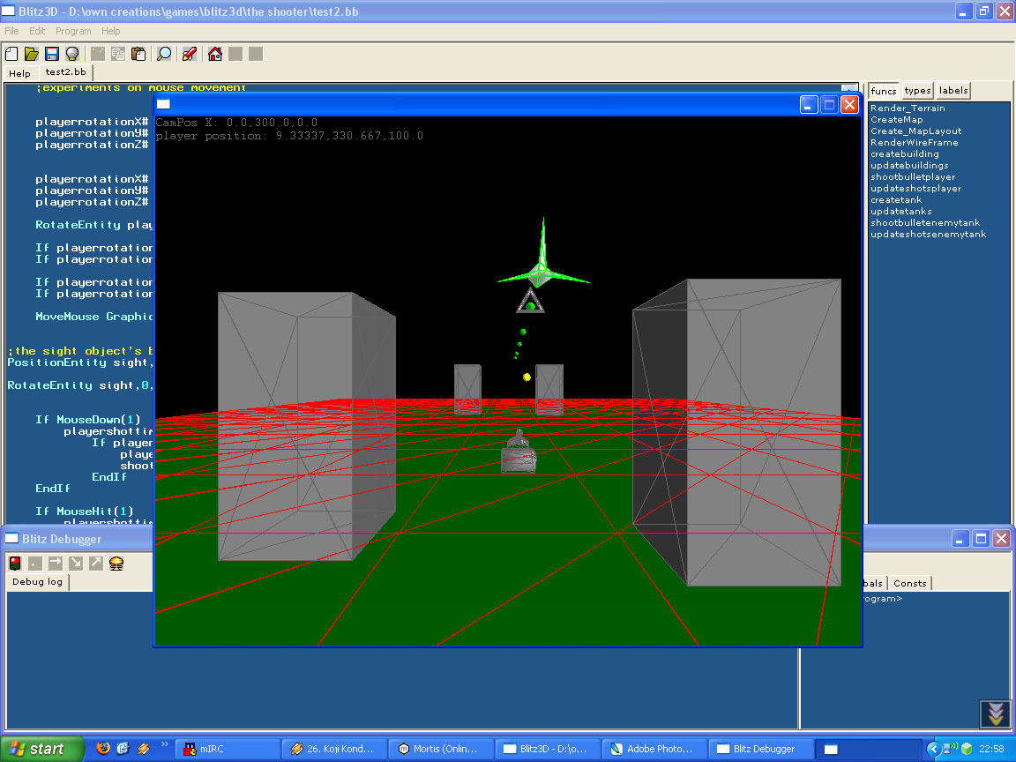Click the Debugger step over right-arrow icon
The image size is (1016, 762).
point(56,563)
